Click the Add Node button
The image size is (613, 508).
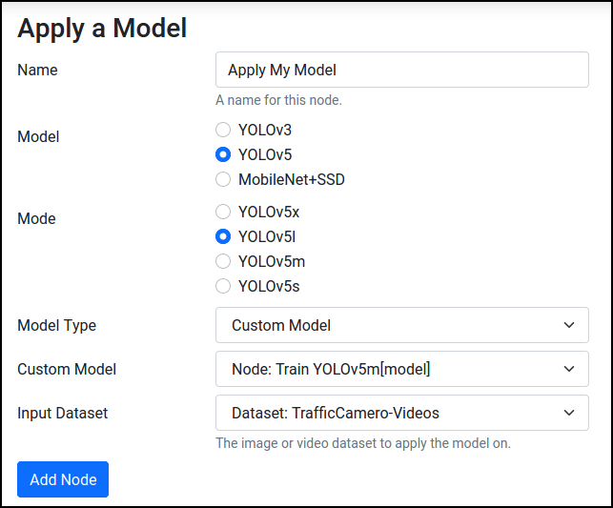click(x=63, y=479)
